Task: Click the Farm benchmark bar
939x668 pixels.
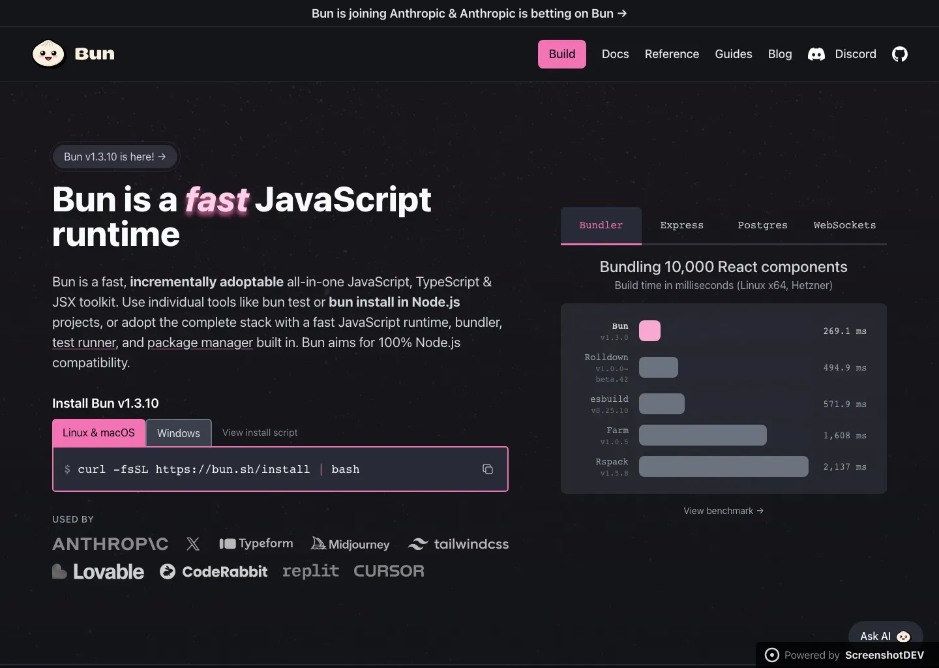Action: pyautogui.click(x=703, y=435)
